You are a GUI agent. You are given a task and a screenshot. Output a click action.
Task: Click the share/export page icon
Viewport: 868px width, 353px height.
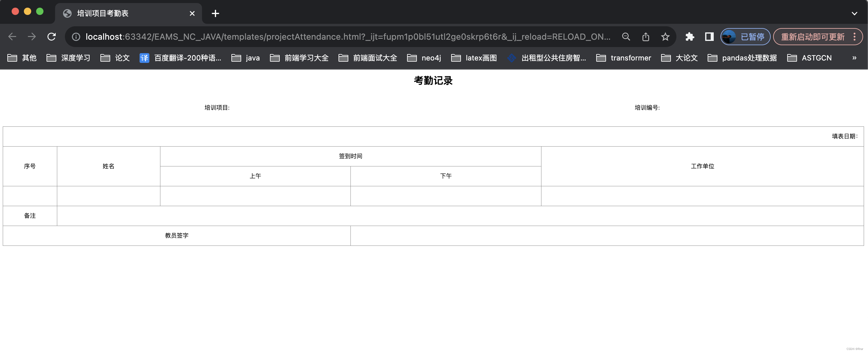pos(645,38)
